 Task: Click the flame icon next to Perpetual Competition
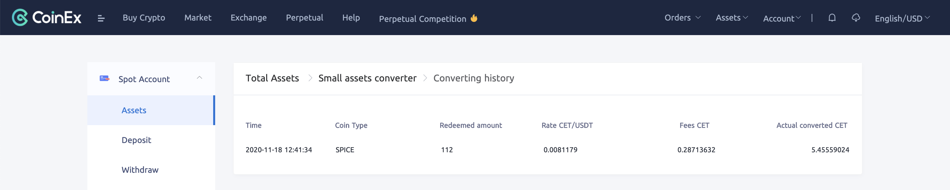[474, 18]
